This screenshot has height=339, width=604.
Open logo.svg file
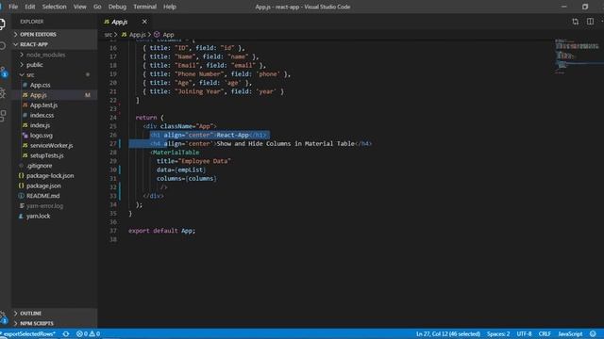click(42, 136)
